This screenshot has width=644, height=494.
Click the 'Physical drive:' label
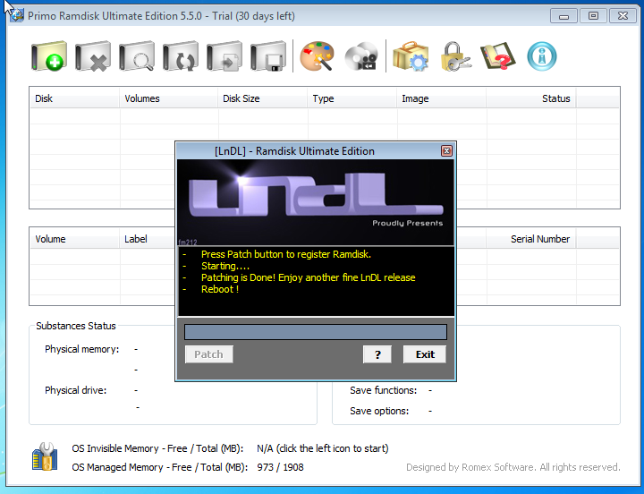pyautogui.click(x=75, y=390)
